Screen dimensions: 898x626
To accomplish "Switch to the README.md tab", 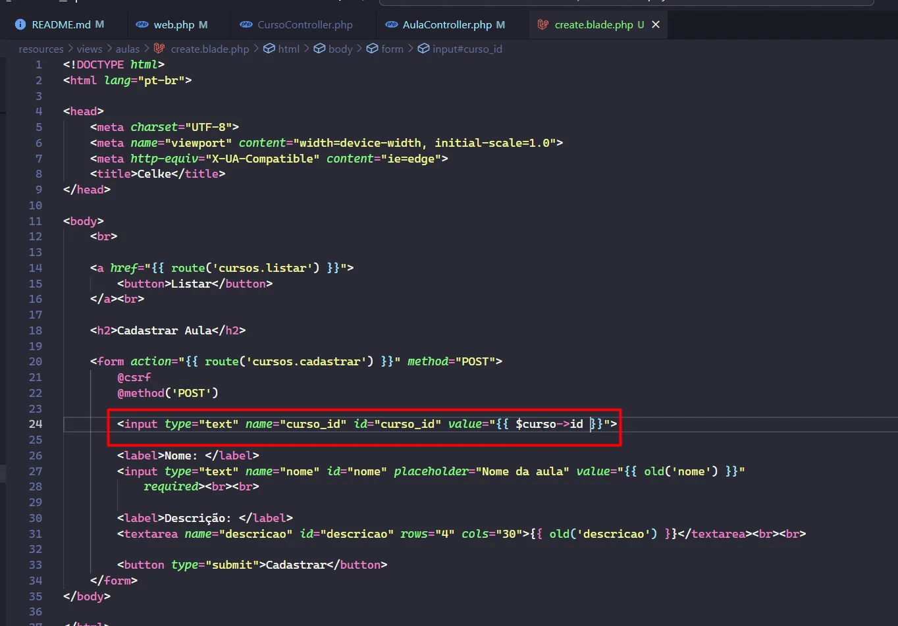I will pos(61,24).
